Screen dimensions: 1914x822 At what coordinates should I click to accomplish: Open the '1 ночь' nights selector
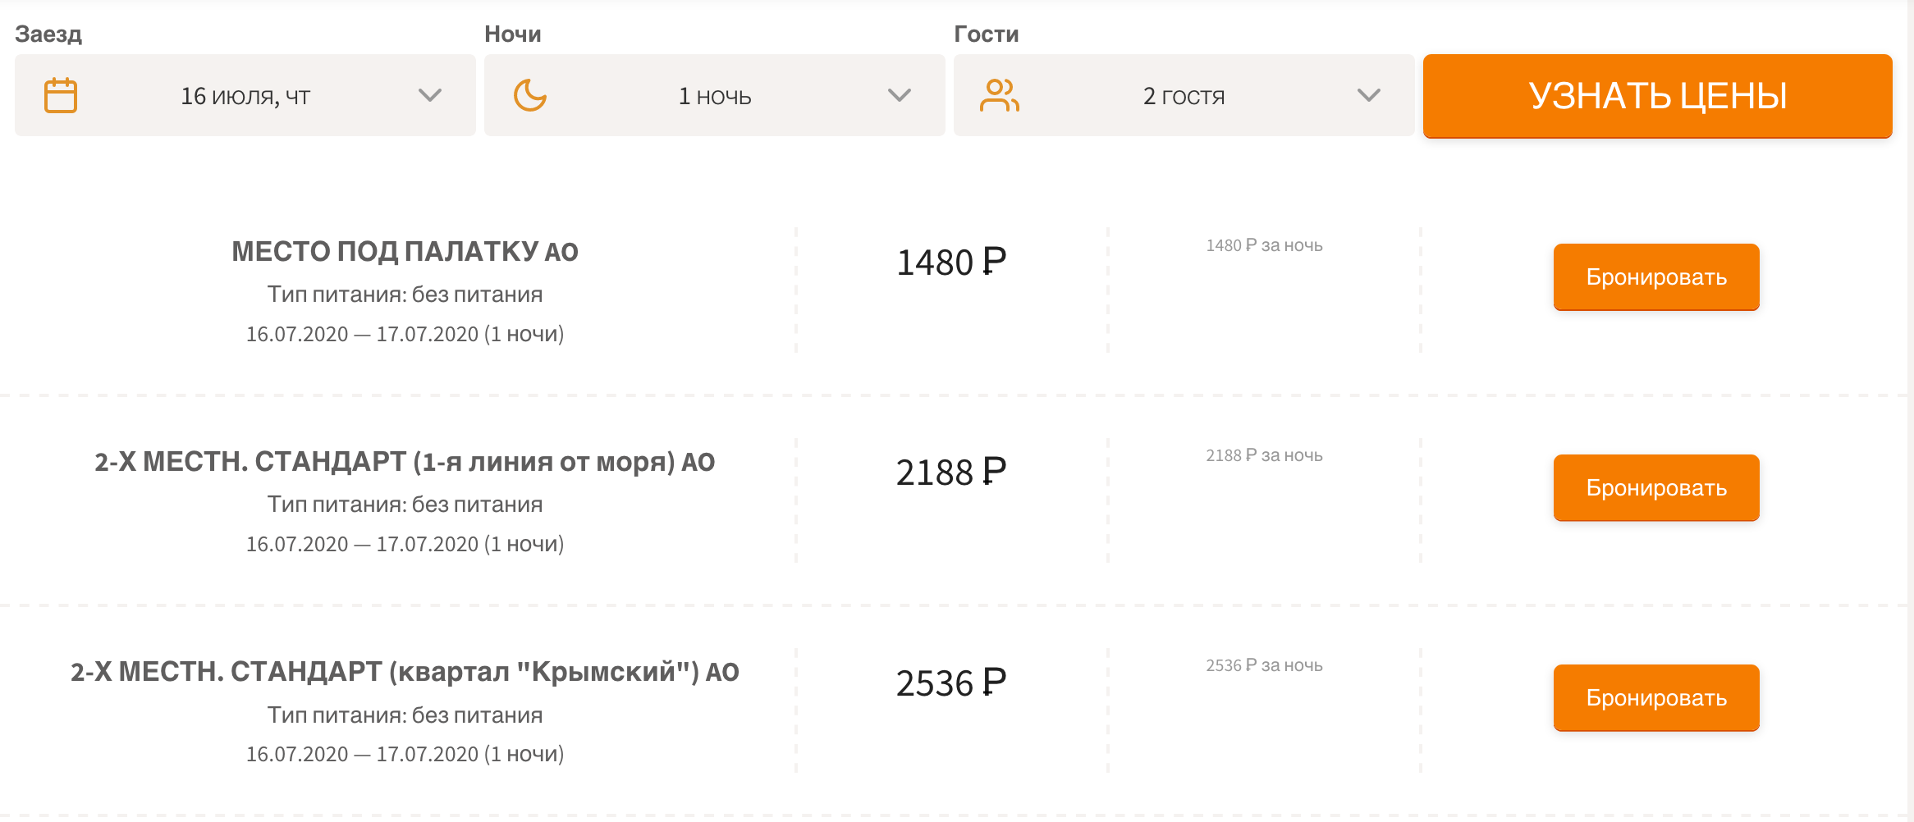pos(715,95)
